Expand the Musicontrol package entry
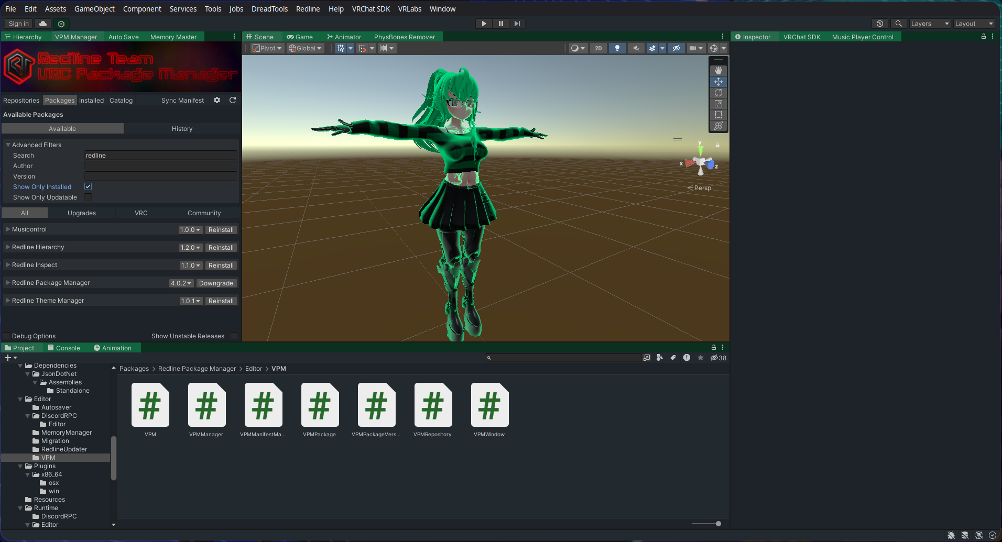Image resolution: width=1002 pixels, height=542 pixels. click(8, 229)
